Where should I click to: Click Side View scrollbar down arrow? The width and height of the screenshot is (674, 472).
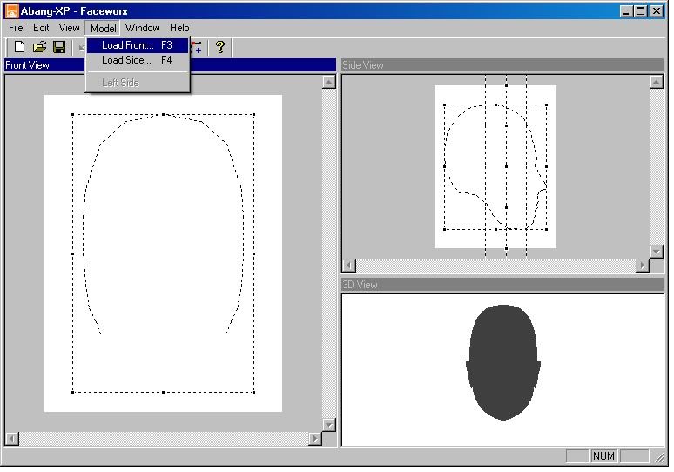click(657, 252)
